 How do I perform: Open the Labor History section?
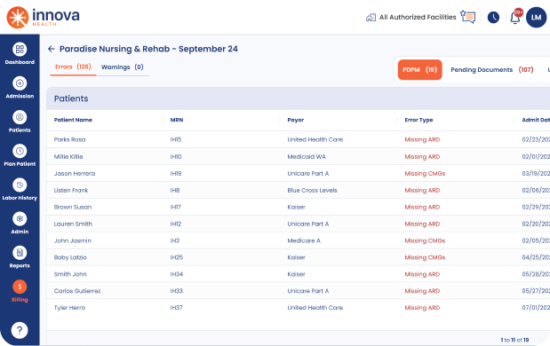(x=20, y=185)
